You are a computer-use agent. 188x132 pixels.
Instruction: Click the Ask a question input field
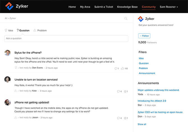tap(66, 38)
